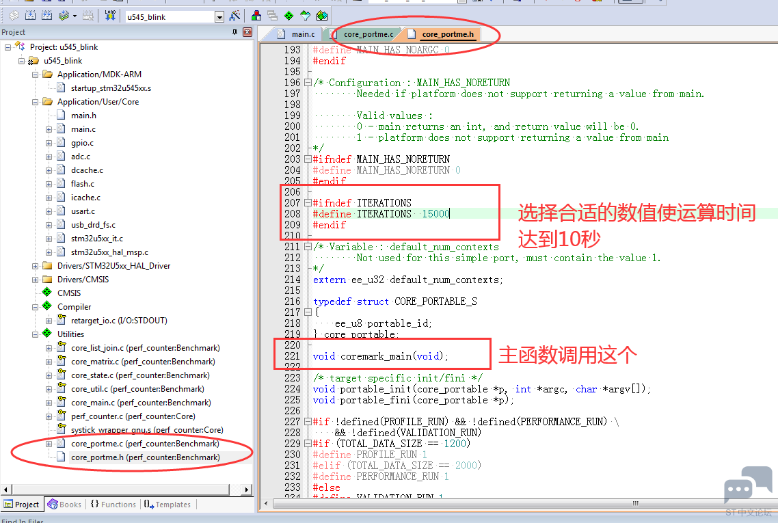
Task: Open the Functions tab at panel bottom
Action: point(113,504)
